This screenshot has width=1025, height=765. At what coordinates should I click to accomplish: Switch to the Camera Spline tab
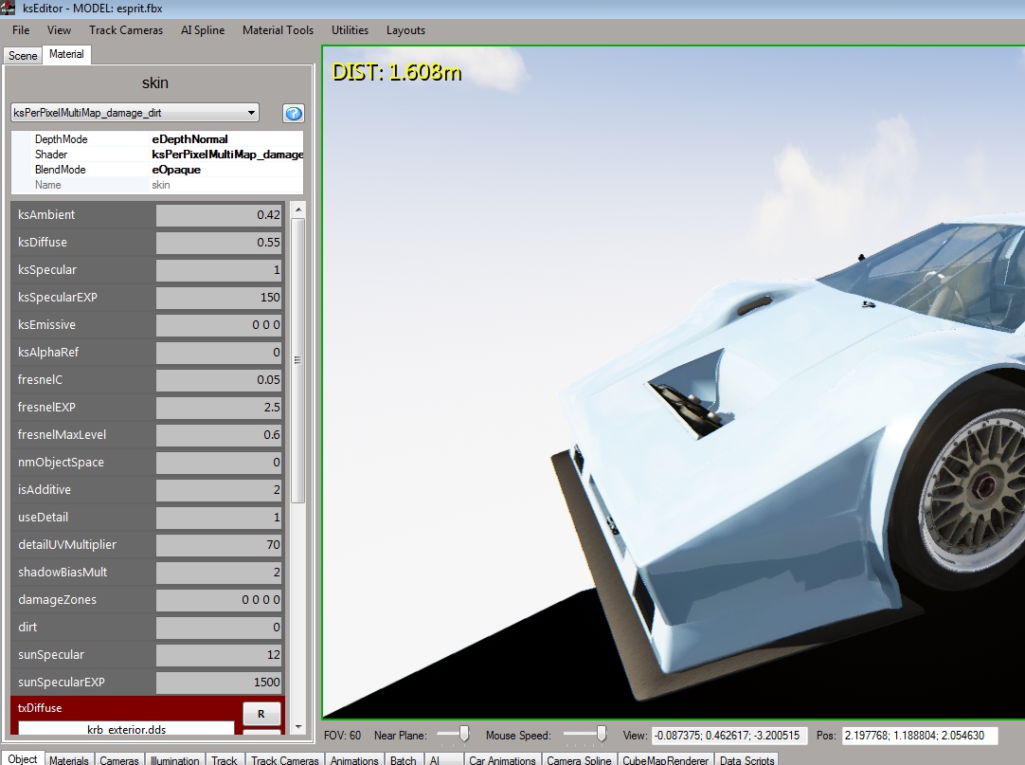(x=579, y=759)
